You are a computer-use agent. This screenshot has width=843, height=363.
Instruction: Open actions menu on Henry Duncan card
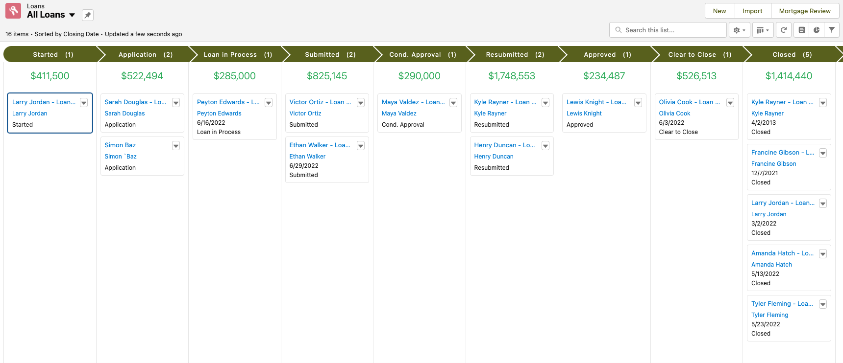coord(545,146)
